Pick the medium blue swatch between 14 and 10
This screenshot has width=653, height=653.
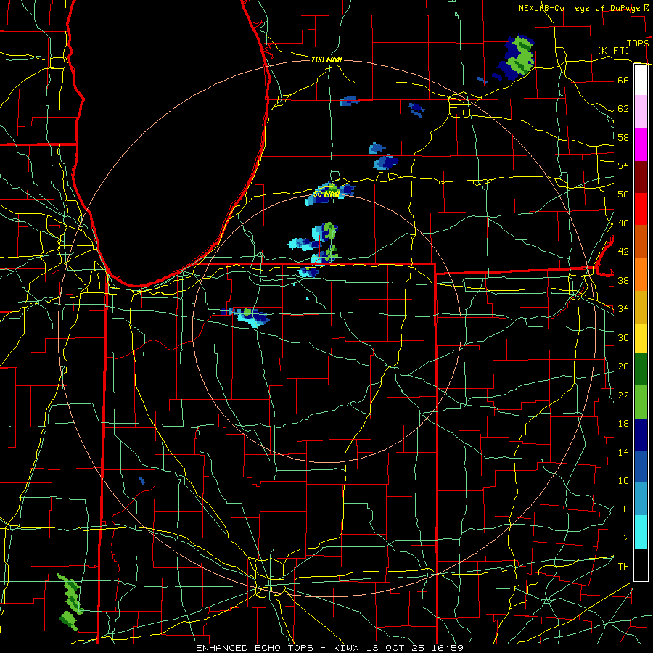[641, 467]
